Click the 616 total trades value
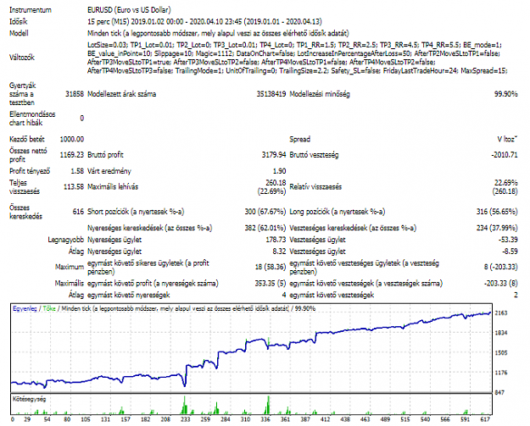Viewport: 530px width, 426px height. tap(78, 212)
